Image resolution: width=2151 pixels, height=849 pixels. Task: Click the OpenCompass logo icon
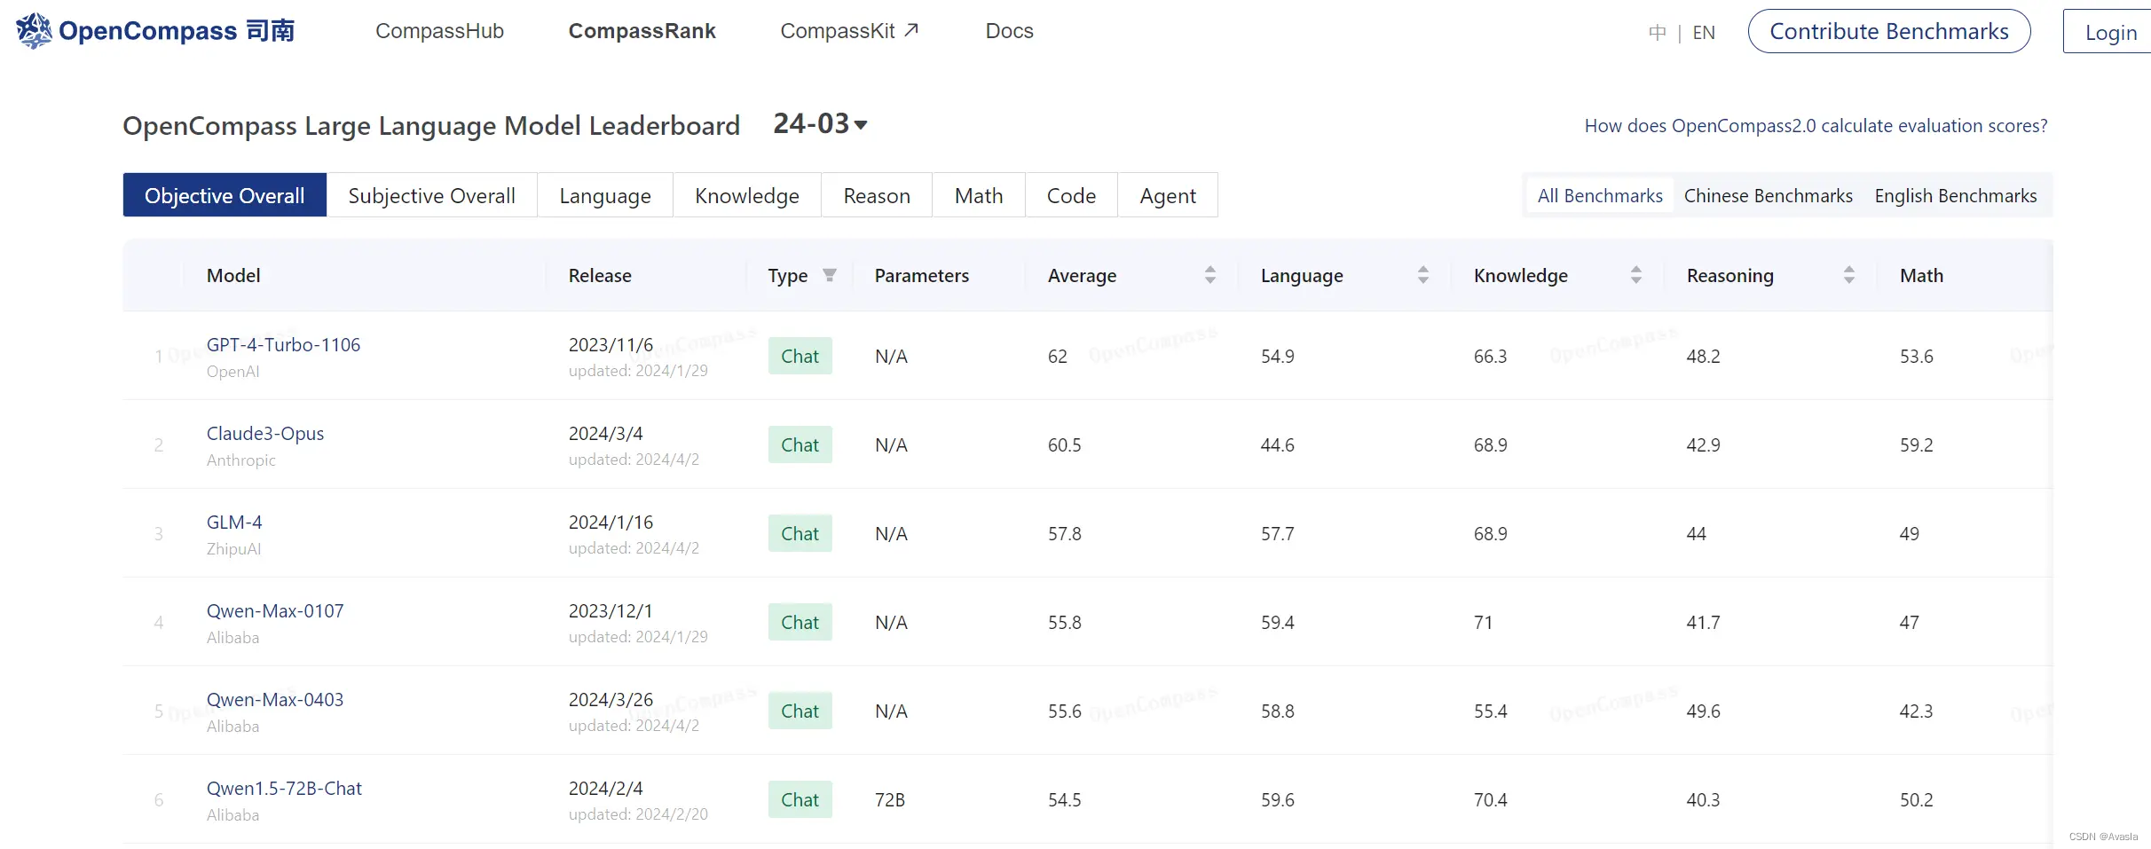(34, 31)
